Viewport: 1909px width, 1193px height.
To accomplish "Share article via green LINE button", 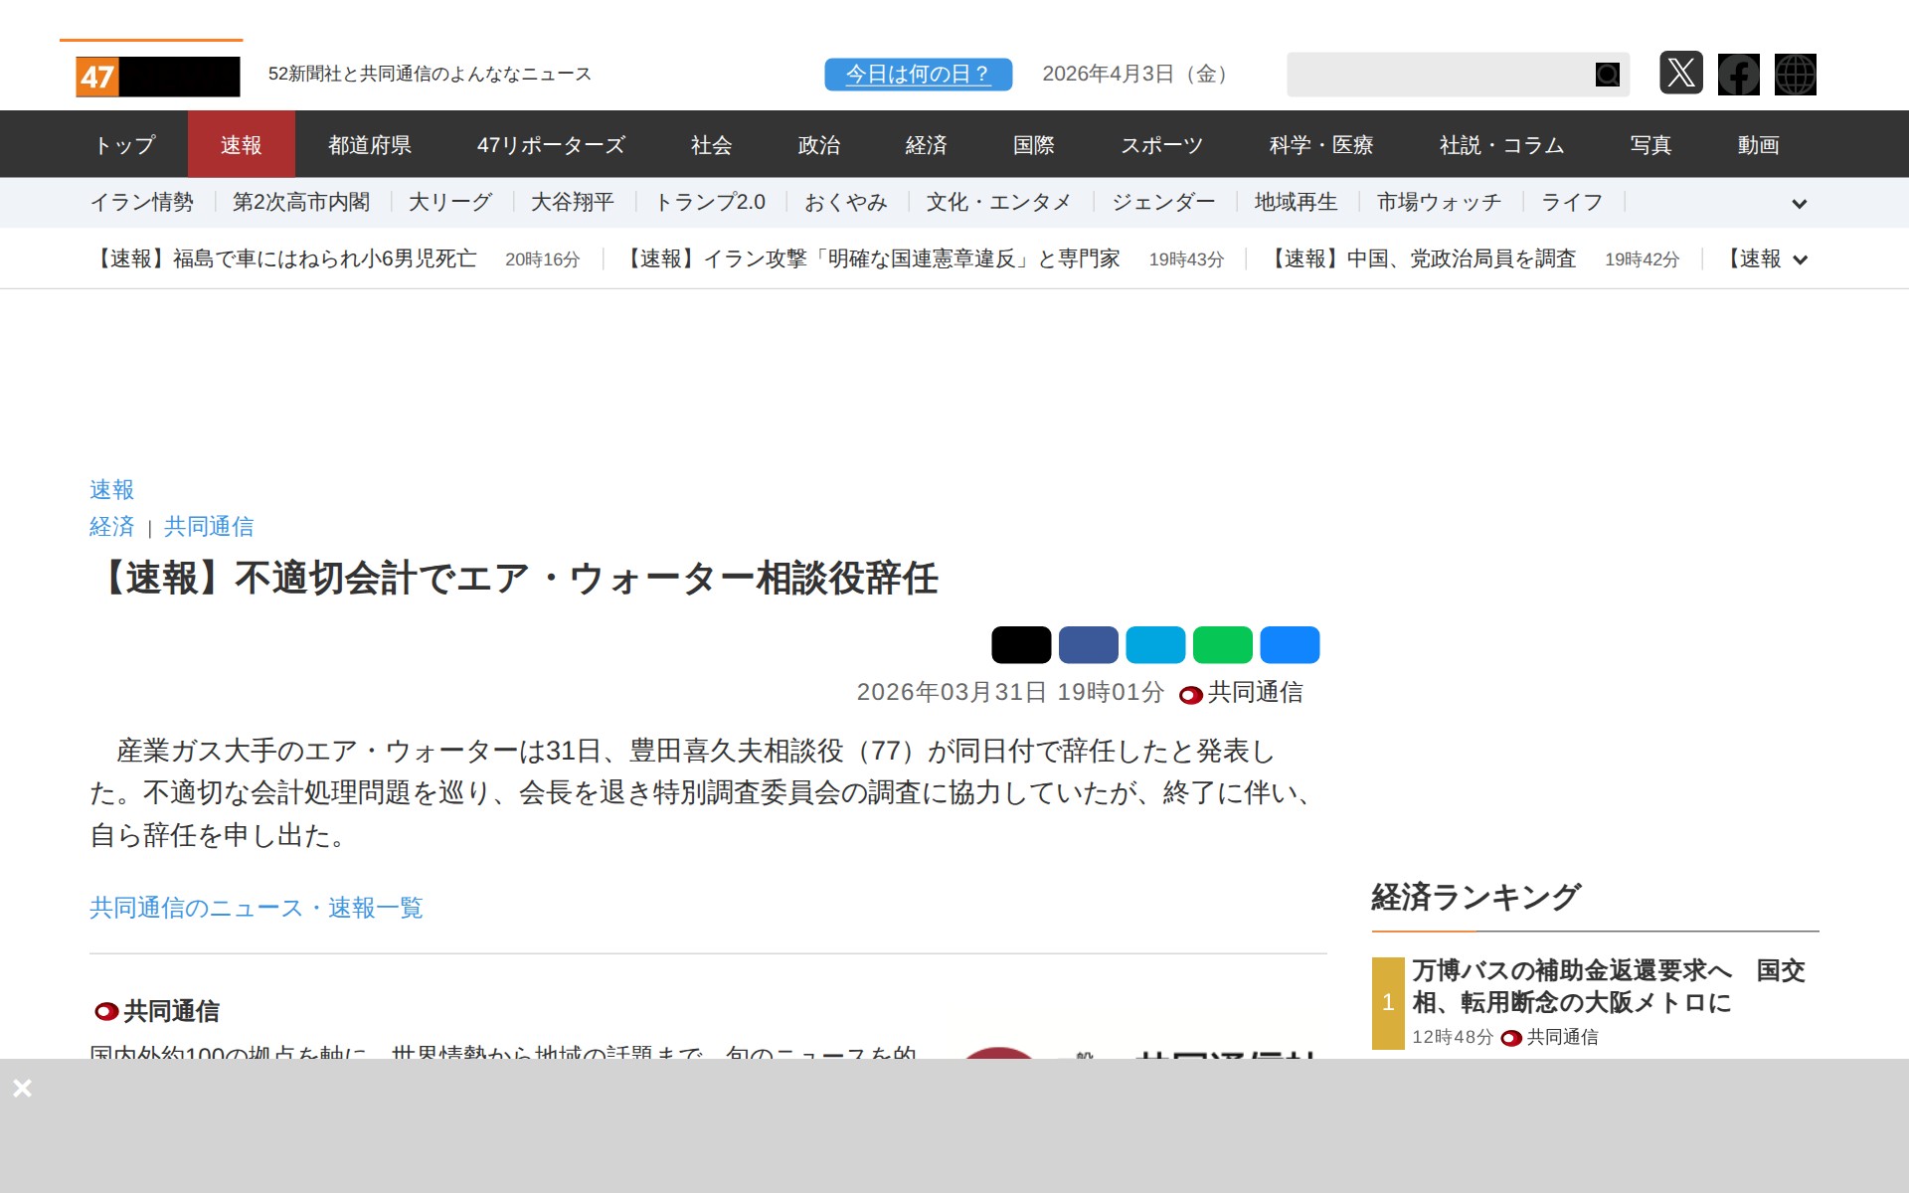I will [x=1222, y=644].
